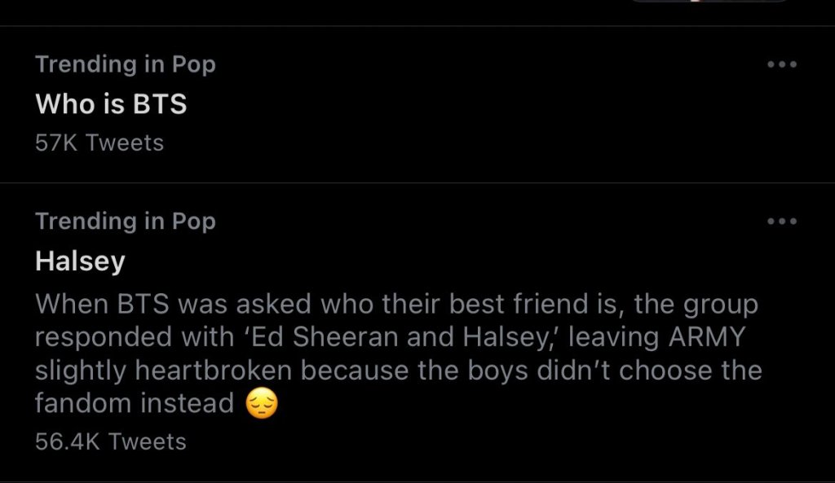Tap the word "Tweets" under the Halsey summary
The height and width of the screenshot is (483, 835).
147,441
